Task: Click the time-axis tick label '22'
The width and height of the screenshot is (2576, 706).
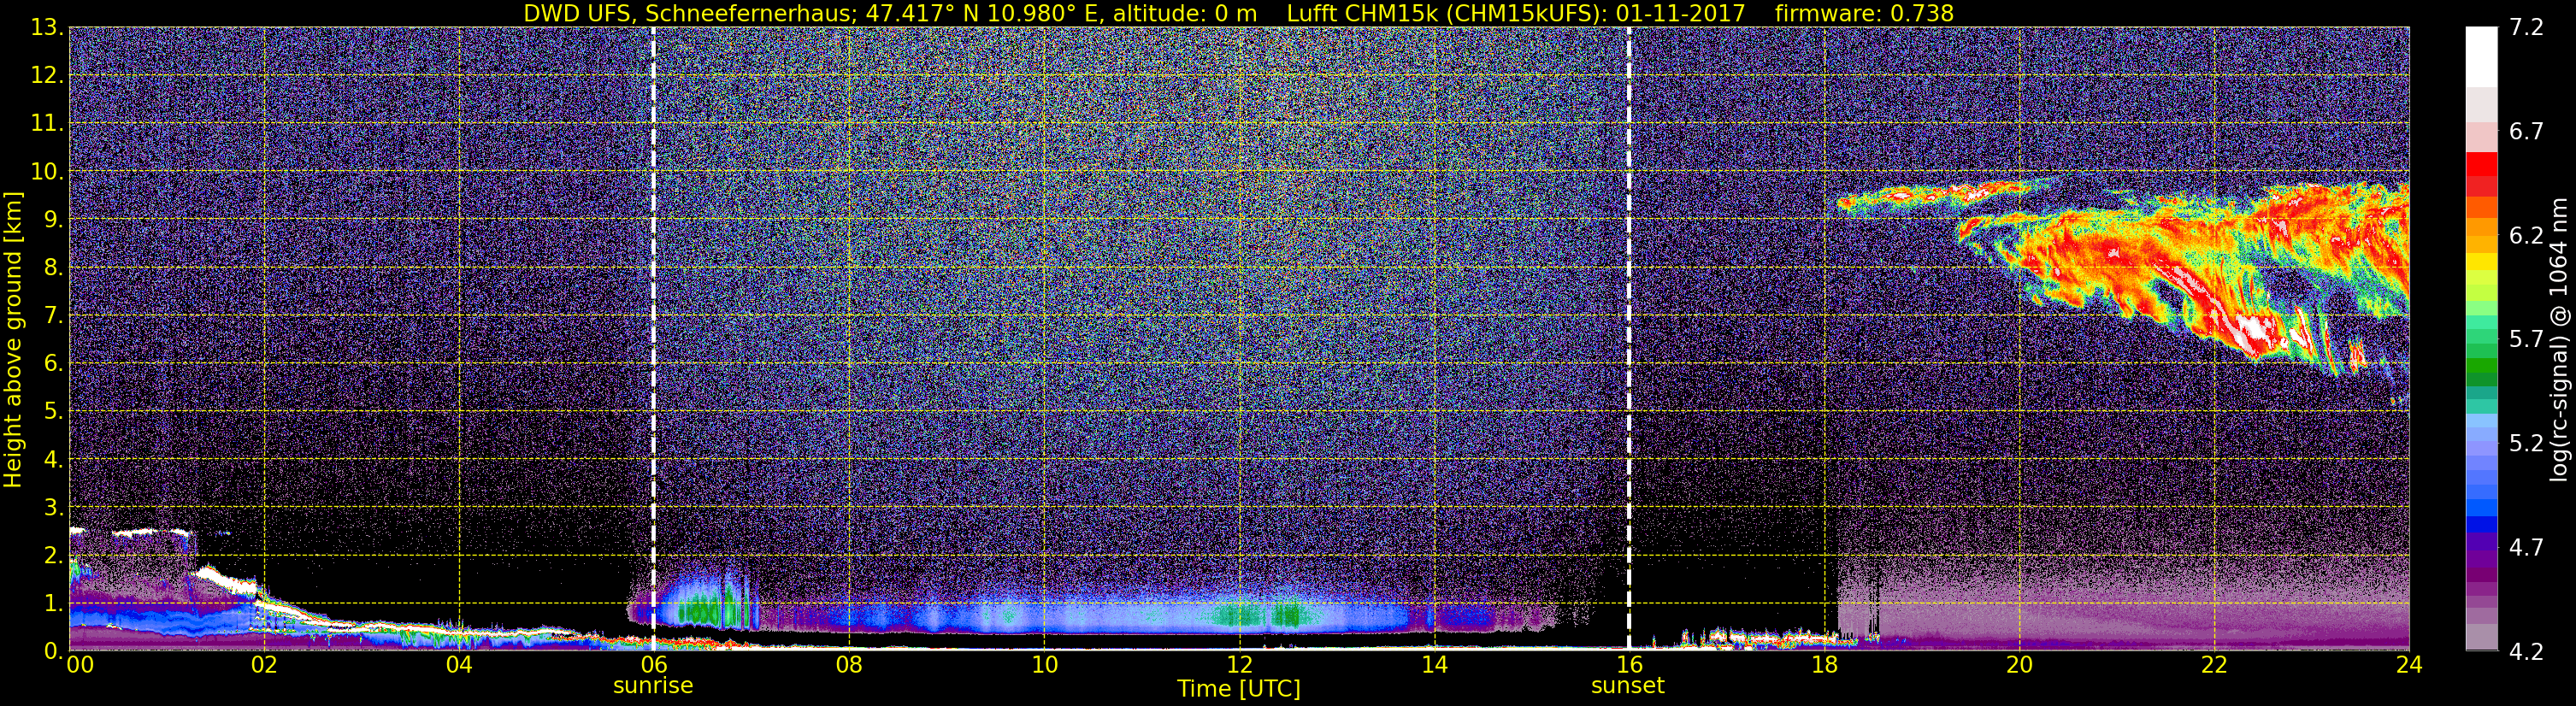Action: click(2214, 665)
